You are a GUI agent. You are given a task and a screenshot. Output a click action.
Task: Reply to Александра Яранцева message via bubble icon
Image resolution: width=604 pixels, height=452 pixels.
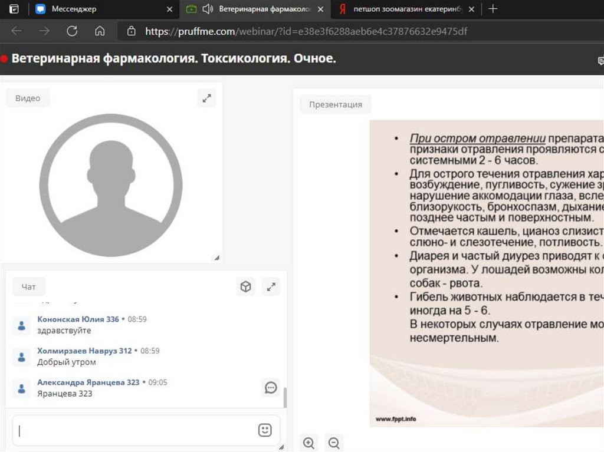click(x=271, y=387)
